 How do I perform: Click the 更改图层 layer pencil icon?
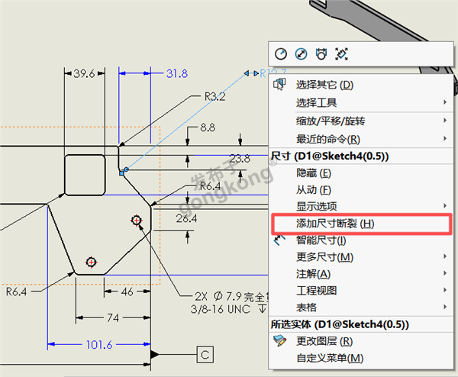point(280,341)
